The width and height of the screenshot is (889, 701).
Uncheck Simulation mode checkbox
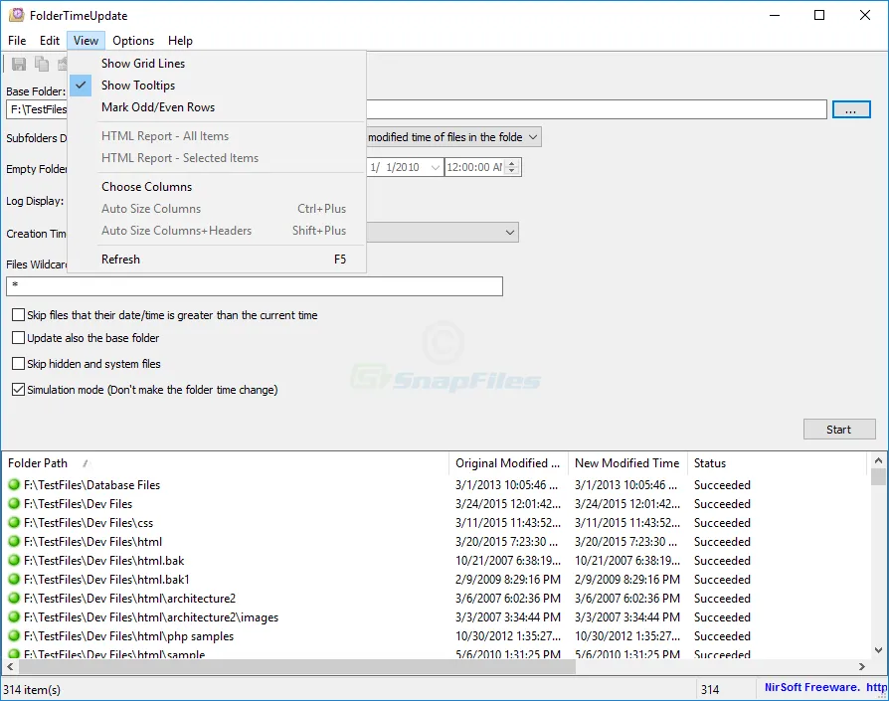point(18,390)
